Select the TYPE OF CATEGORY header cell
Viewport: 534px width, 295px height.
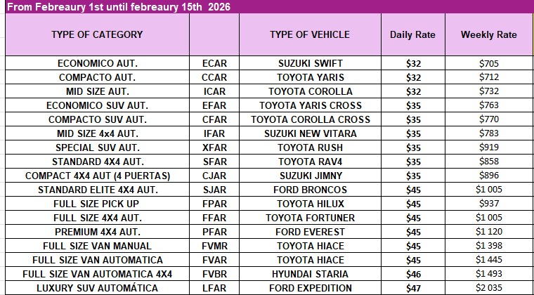pos(97,34)
